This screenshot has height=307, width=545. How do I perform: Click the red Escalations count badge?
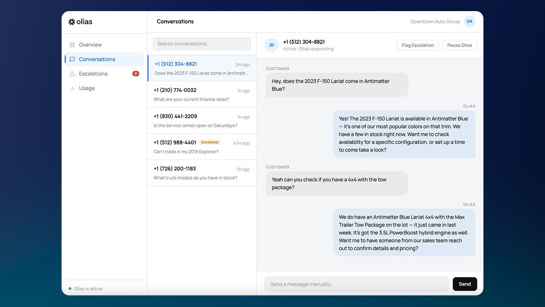(x=135, y=73)
